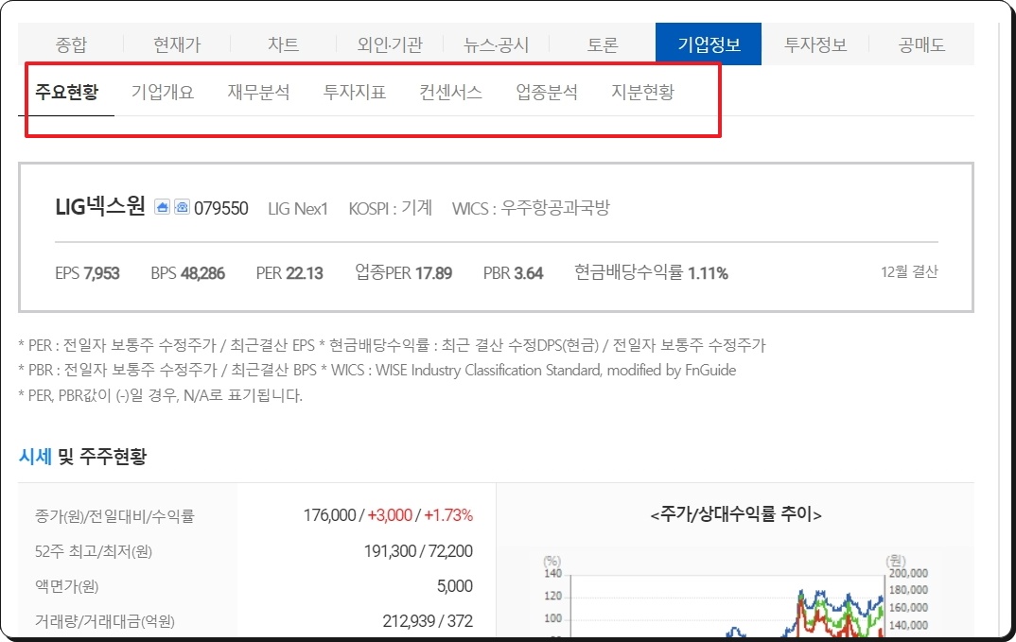
Task: Open the 현재가 tab
Action: 177,44
